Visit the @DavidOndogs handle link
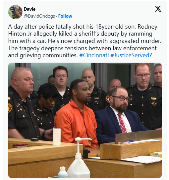Screen dimensions: 169x180 39,16
